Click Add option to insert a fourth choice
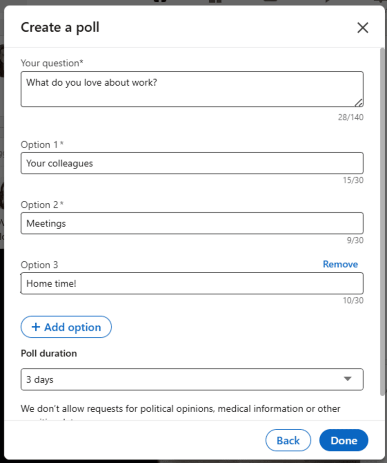 [66, 327]
